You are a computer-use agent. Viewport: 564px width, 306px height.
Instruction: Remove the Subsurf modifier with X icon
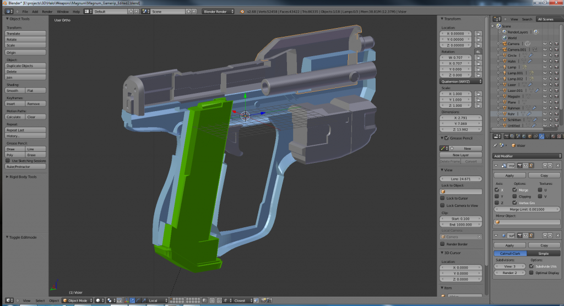pos(558,236)
